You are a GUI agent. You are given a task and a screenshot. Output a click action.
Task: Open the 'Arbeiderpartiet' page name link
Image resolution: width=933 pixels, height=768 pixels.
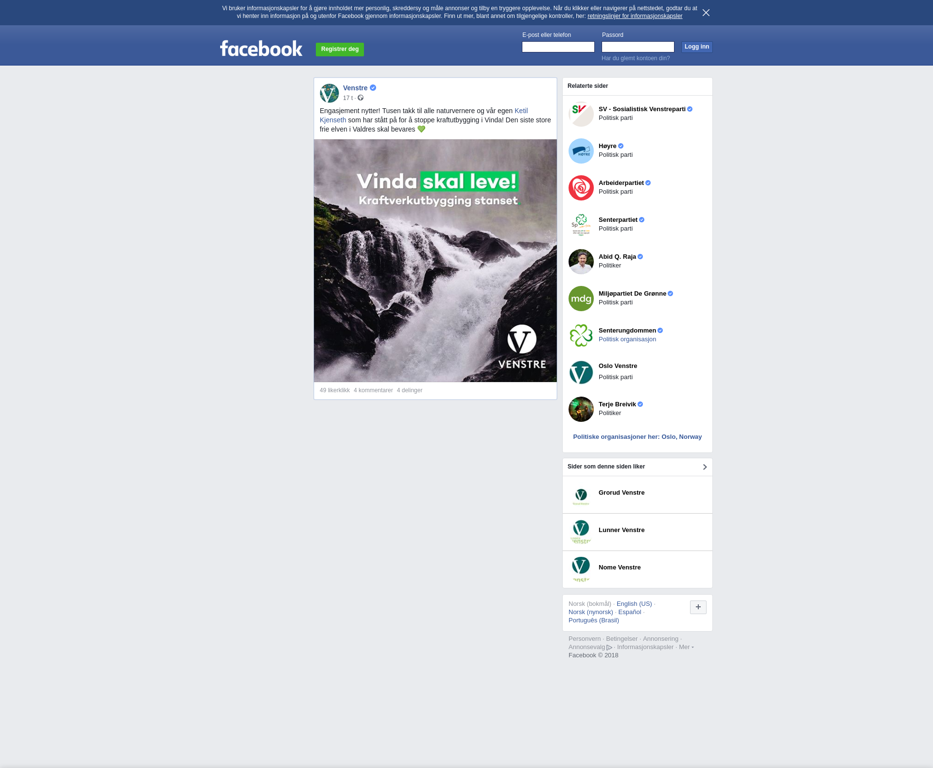(621, 183)
